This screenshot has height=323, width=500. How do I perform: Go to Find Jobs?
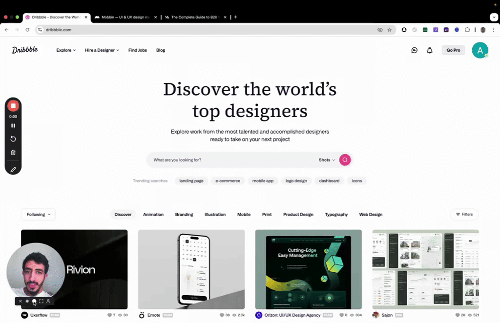click(137, 50)
